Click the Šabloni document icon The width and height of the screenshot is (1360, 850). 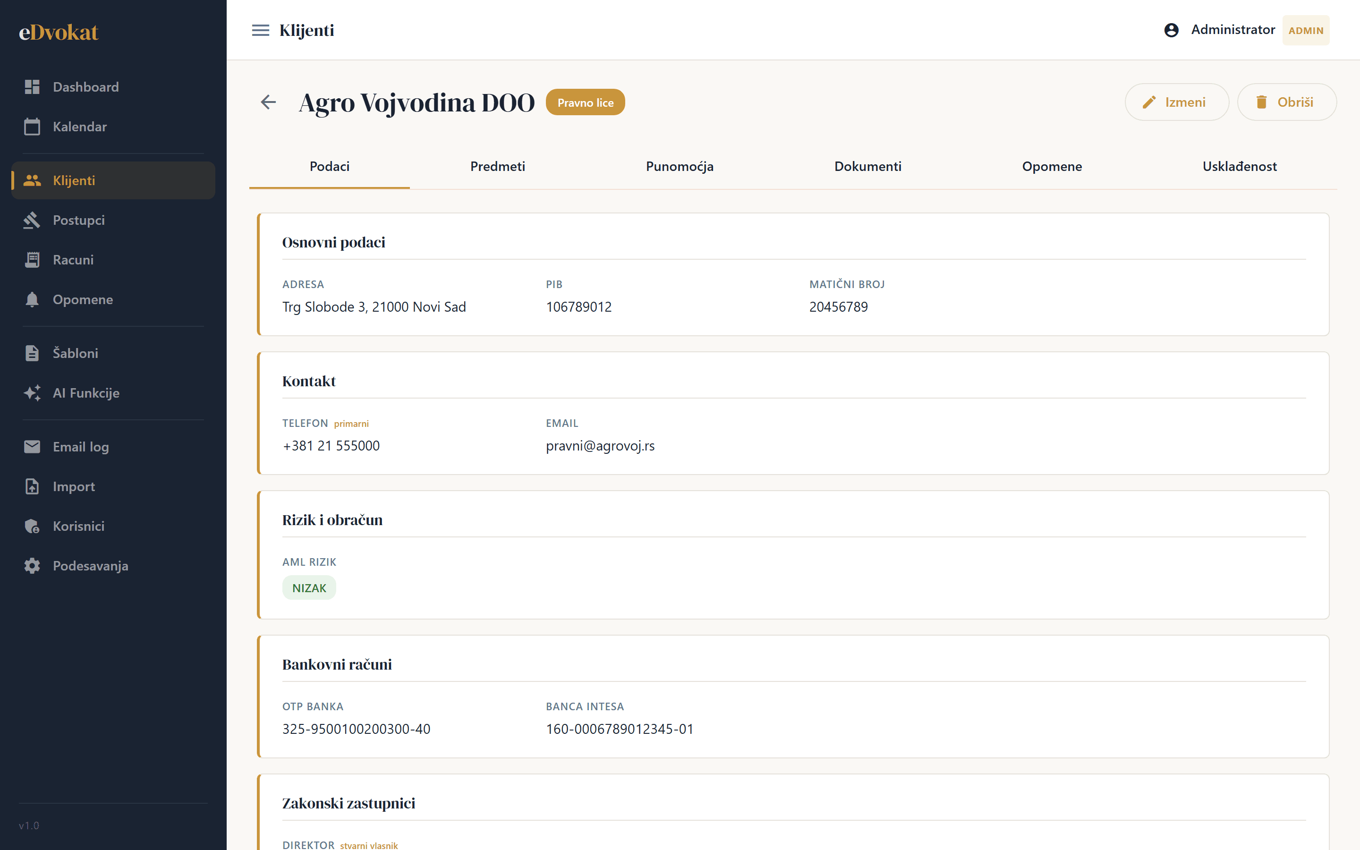pos(32,353)
